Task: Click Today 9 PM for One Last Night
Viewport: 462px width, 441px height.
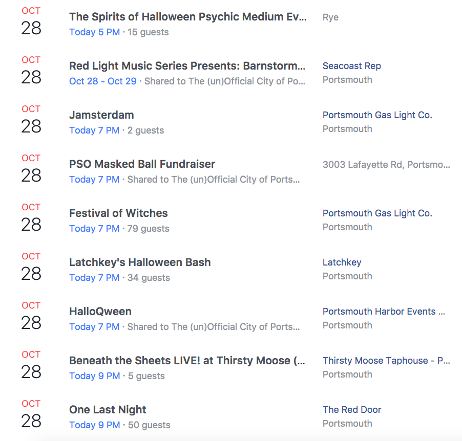Action: [x=95, y=425]
